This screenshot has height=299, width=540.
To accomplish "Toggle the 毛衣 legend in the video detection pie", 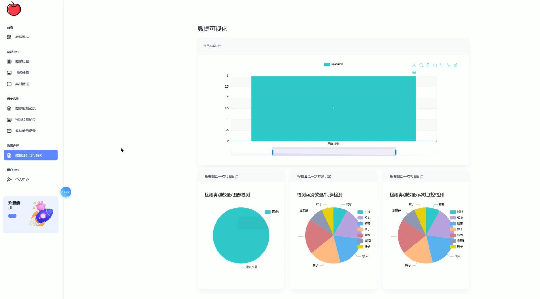I will (x=366, y=218).
